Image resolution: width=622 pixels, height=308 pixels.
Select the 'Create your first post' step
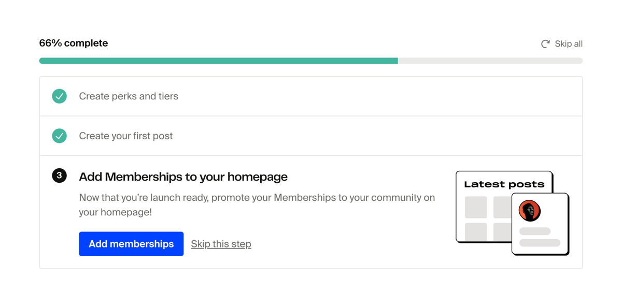pyautogui.click(x=126, y=136)
